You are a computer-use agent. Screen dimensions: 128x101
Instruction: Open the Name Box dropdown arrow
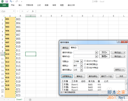[14, 11]
